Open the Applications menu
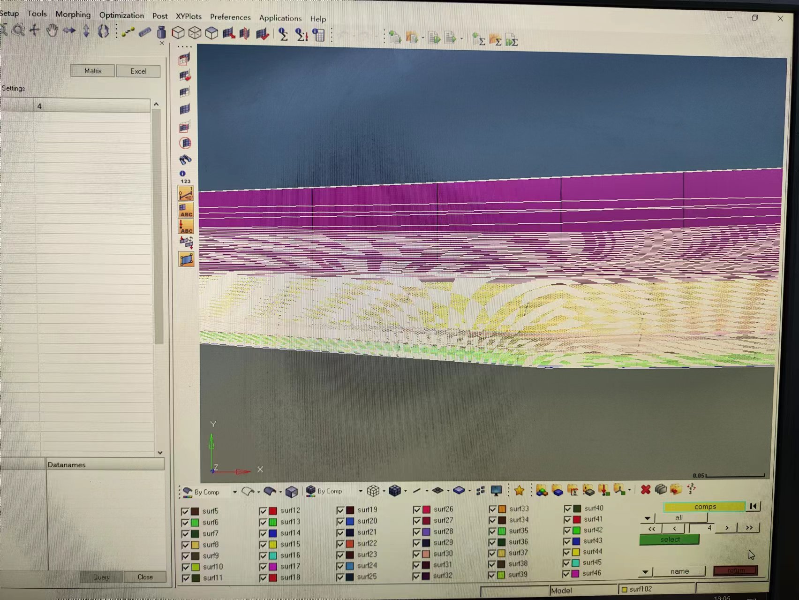This screenshot has width=799, height=600. [x=280, y=18]
